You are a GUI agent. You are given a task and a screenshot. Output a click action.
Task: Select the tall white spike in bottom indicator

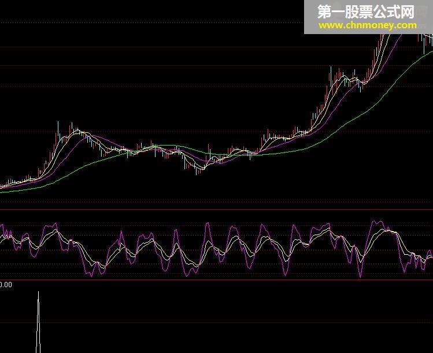pyautogui.click(x=38, y=322)
